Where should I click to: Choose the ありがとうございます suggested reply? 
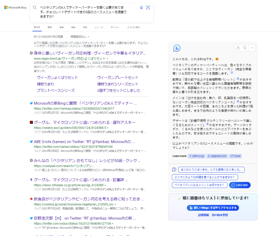pos(211,169)
